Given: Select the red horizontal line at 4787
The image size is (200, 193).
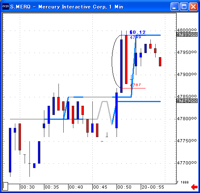Looking at the screenshot, I should pos(133,88).
